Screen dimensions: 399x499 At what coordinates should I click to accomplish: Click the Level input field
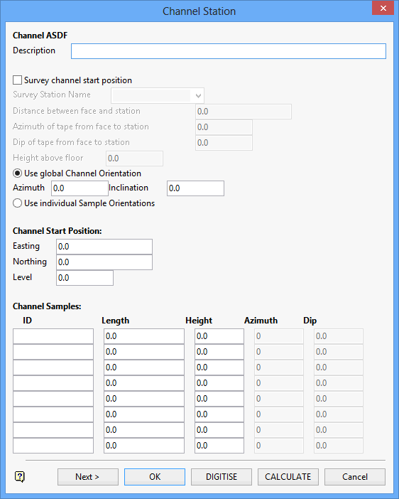click(x=85, y=278)
